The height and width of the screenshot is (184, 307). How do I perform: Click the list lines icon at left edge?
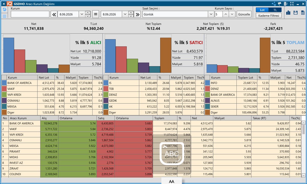coord(4,16)
